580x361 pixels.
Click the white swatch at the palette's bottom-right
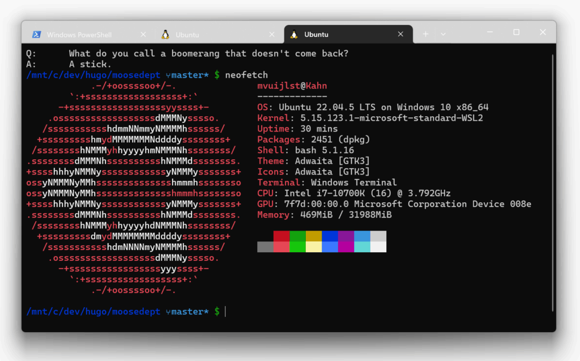click(x=378, y=247)
